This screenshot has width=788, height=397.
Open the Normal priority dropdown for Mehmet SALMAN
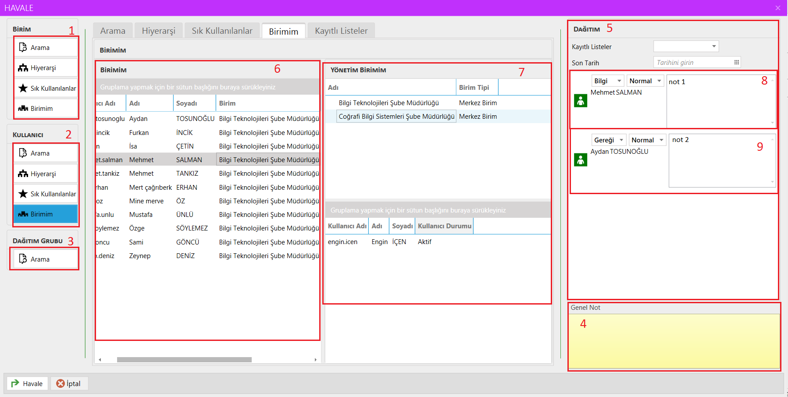point(659,81)
